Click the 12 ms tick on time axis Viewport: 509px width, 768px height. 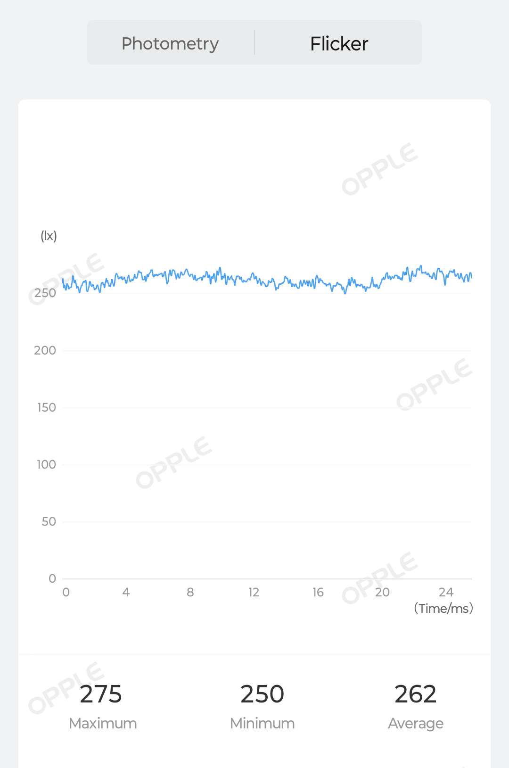pyautogui.click(x=254, y=592)
